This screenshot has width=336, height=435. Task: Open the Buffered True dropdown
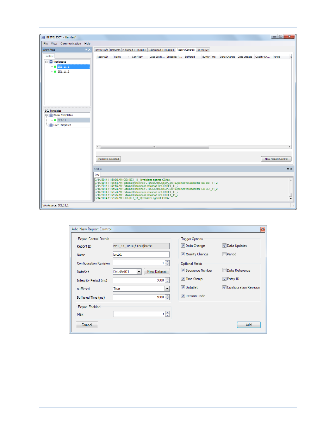point(167,288)
